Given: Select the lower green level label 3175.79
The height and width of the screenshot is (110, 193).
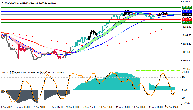Looking at the screenshot, I should [x=187, y=22].
